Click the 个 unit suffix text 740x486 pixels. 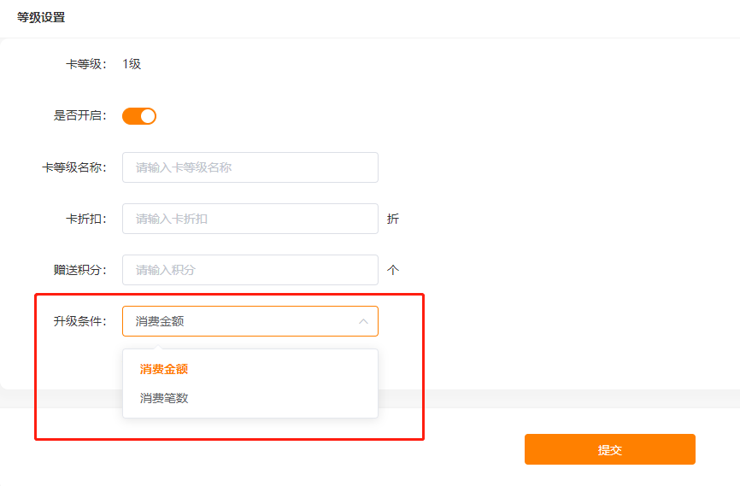point(393,270)
